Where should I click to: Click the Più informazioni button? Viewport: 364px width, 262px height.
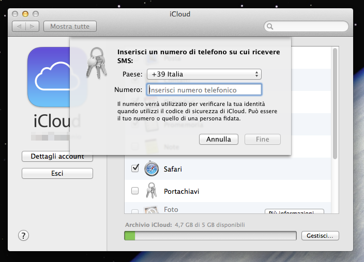294,211
